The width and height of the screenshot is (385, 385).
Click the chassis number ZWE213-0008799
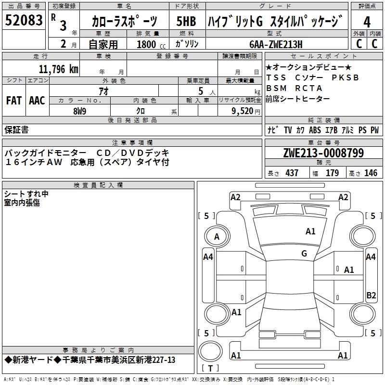click(x=323, y=153)
